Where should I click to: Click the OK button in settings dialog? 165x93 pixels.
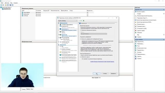click(97, 73)
